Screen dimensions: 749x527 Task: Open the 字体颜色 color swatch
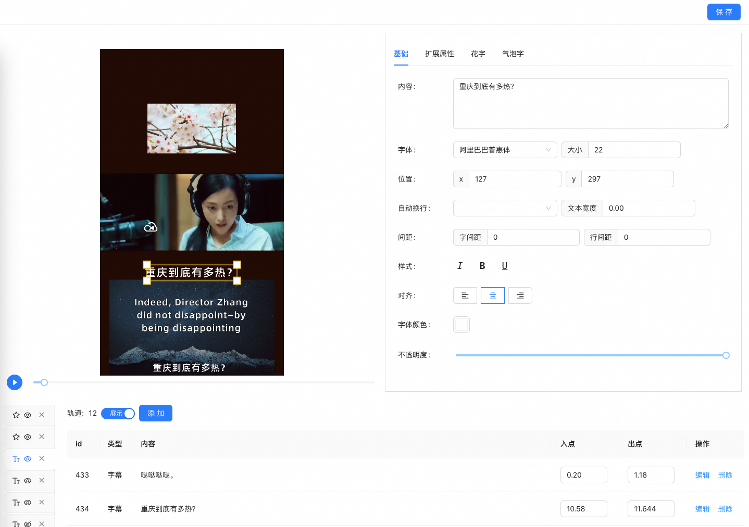461,325
